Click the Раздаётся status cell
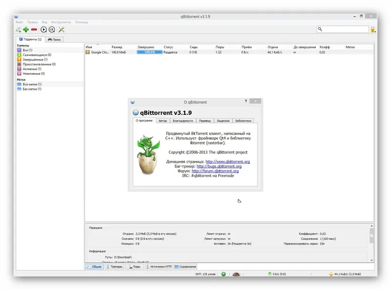The width and height of the screenshot is (391, 290). point(171,52)
